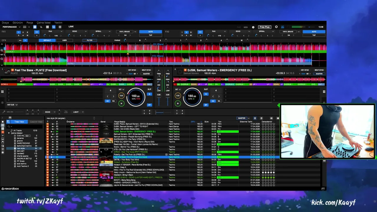
Task: Open the Görünüm menu
Action: [18, 23]
